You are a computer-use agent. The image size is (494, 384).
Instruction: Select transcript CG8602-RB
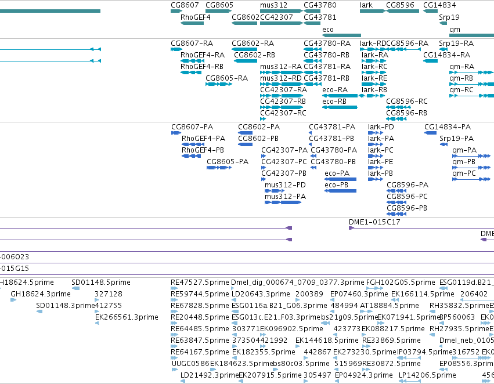click(246, 61)
